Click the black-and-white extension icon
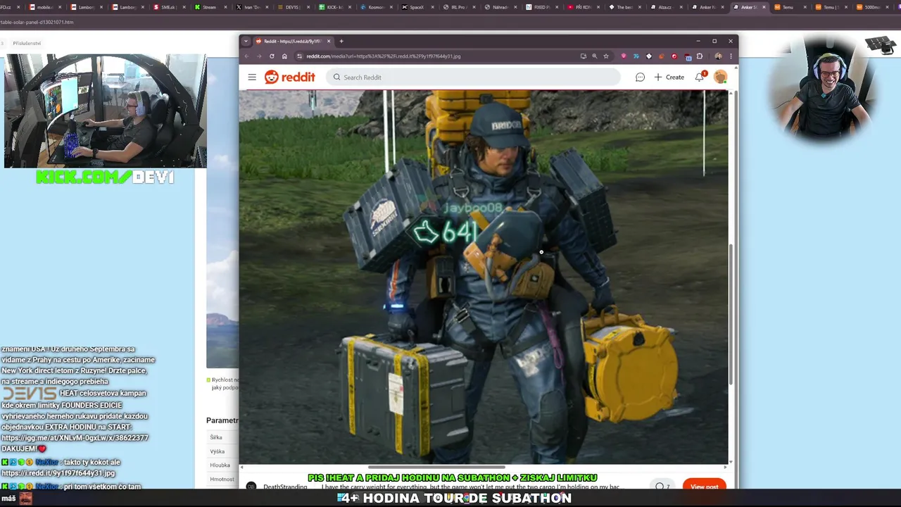This screenshot has width=901, height=507. [649, 56]
